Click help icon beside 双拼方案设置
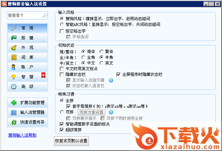The image size is (222, 151). coord(111,112)
